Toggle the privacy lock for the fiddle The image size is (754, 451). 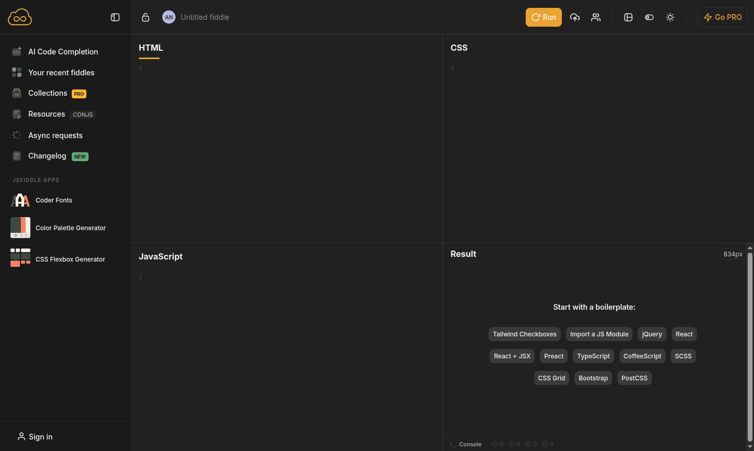click(x=146, y=17)
